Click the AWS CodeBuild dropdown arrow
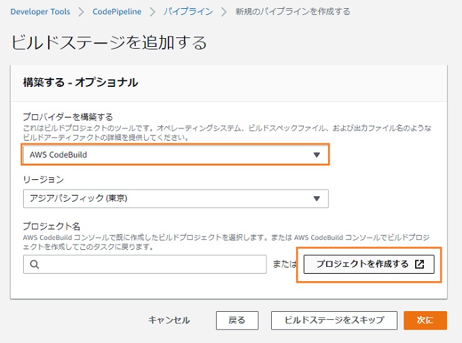 click(x=317, y=155)
